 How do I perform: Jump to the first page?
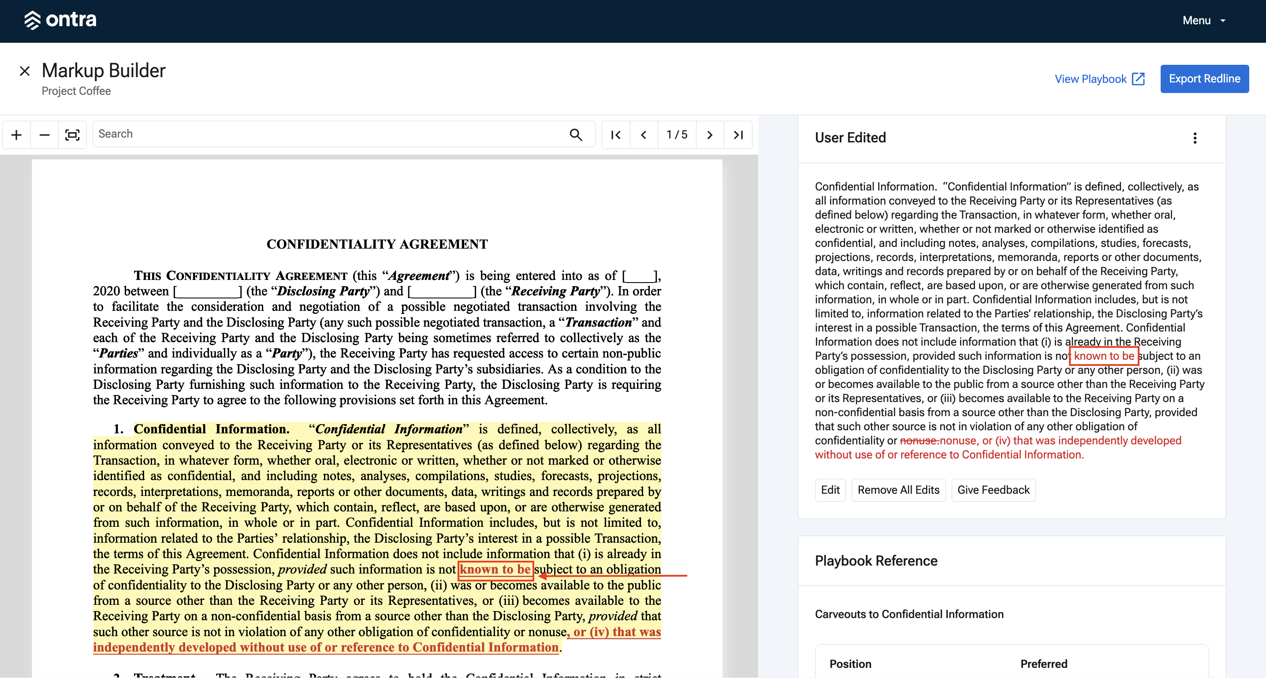click(615, 135)
